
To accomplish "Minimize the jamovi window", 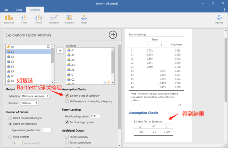I will [203, 3].
